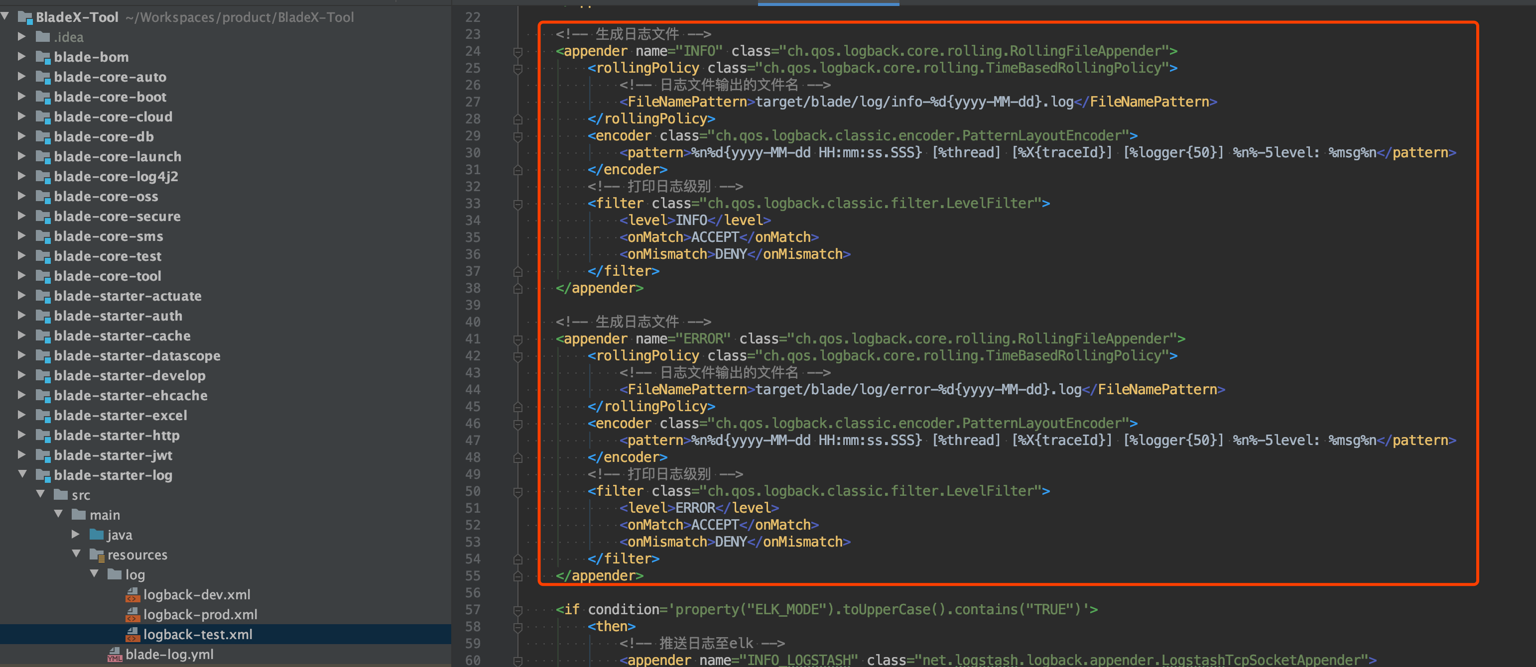Image resolution: width=1536 pixels, height=667 pixels.
Task: Select blade-starter-excel in project tree
Action: [x=121, y=416]
